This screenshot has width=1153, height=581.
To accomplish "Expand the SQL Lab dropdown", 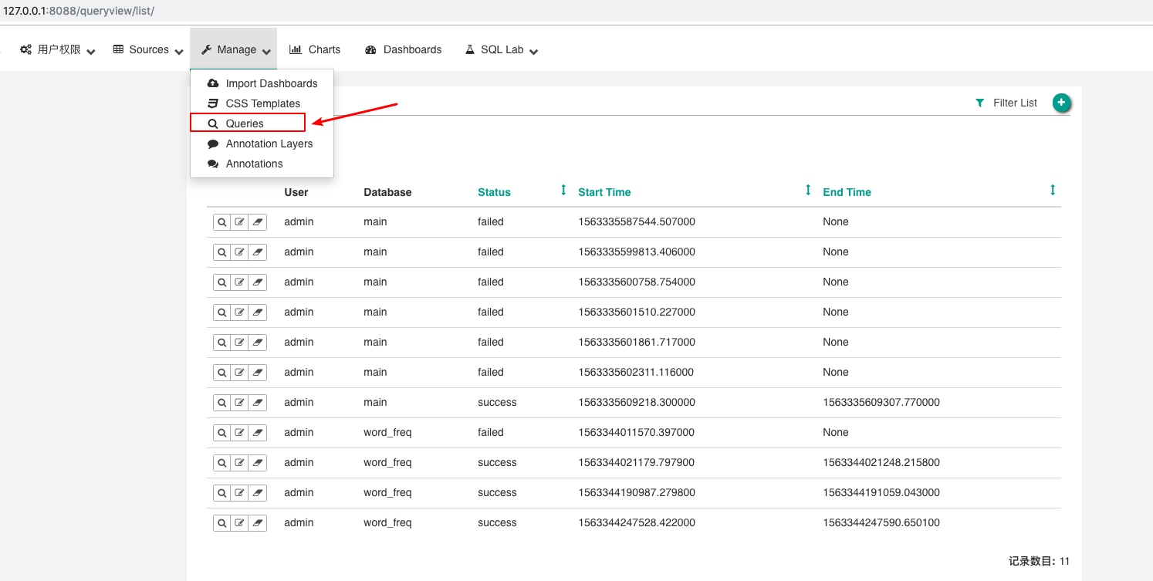I will coord(501,49).
